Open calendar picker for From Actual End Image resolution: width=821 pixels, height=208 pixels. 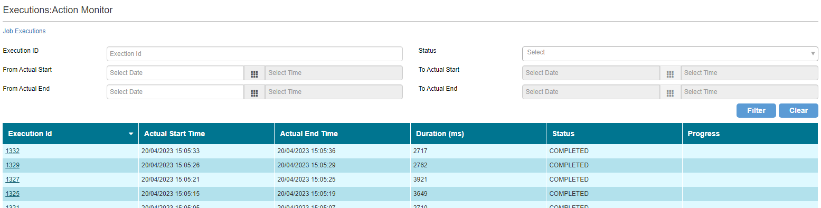tap(254, 92)
